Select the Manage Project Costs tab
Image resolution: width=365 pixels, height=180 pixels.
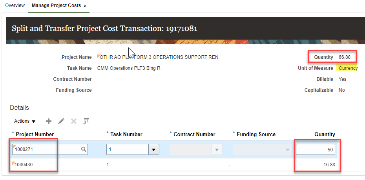(56, 5)
